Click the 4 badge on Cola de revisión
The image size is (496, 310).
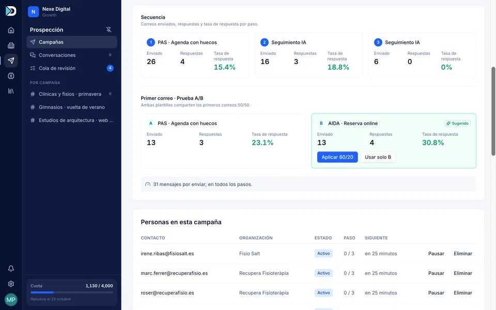point(110,68)
